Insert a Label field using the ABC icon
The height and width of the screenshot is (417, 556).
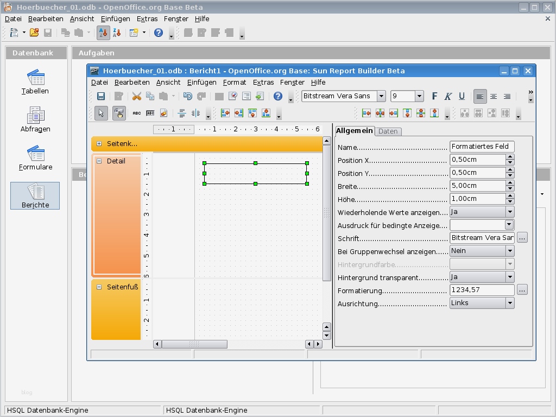[136, 113]
